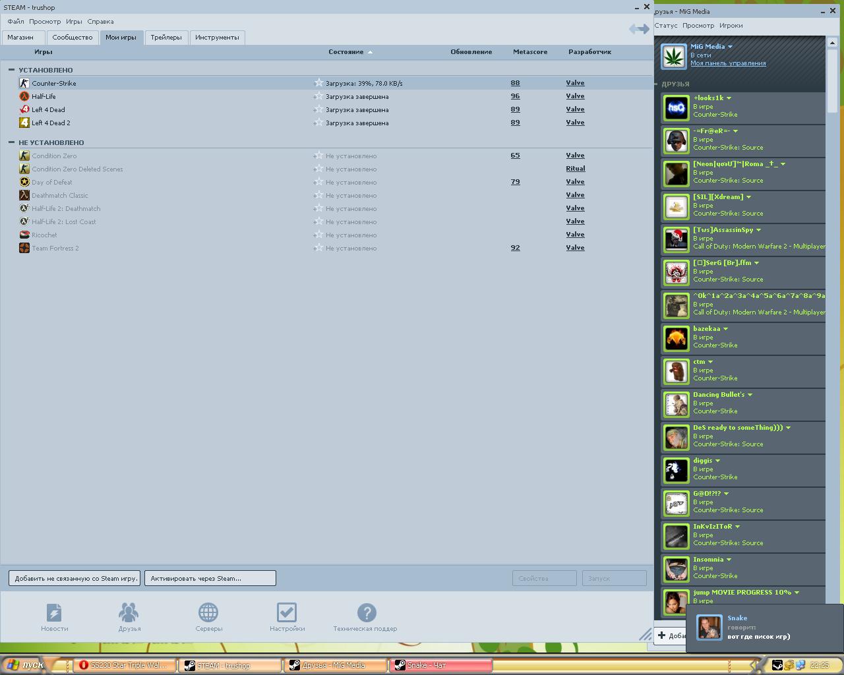
Task: Open dropdown arrow next to bazekaa
Action: click(x=725, y=329)
